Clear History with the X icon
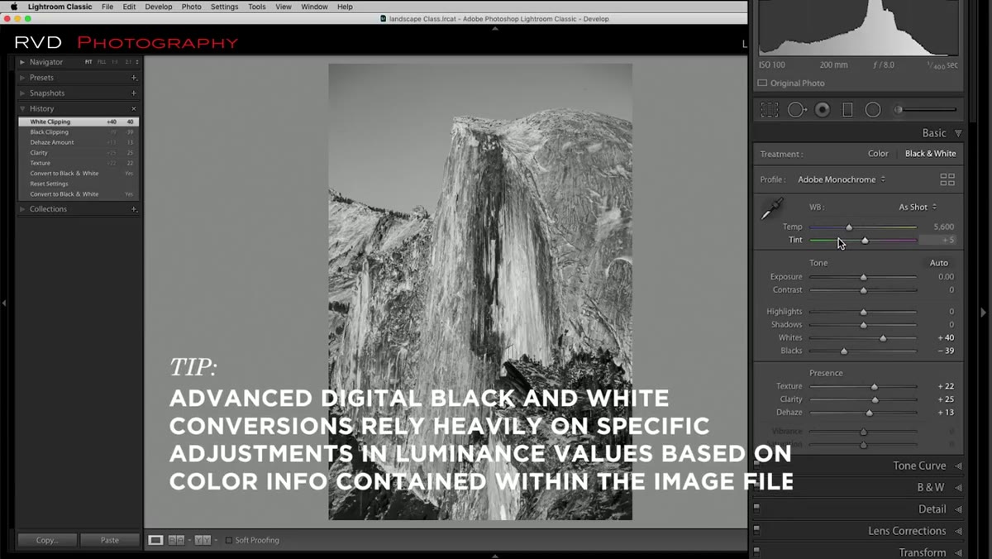 click(x=134, y=108)
